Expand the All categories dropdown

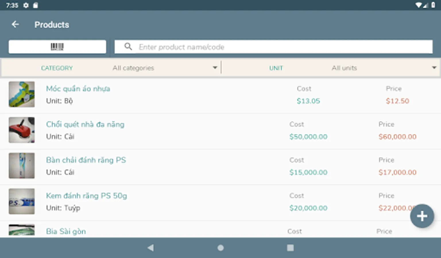tap(165, 68)
